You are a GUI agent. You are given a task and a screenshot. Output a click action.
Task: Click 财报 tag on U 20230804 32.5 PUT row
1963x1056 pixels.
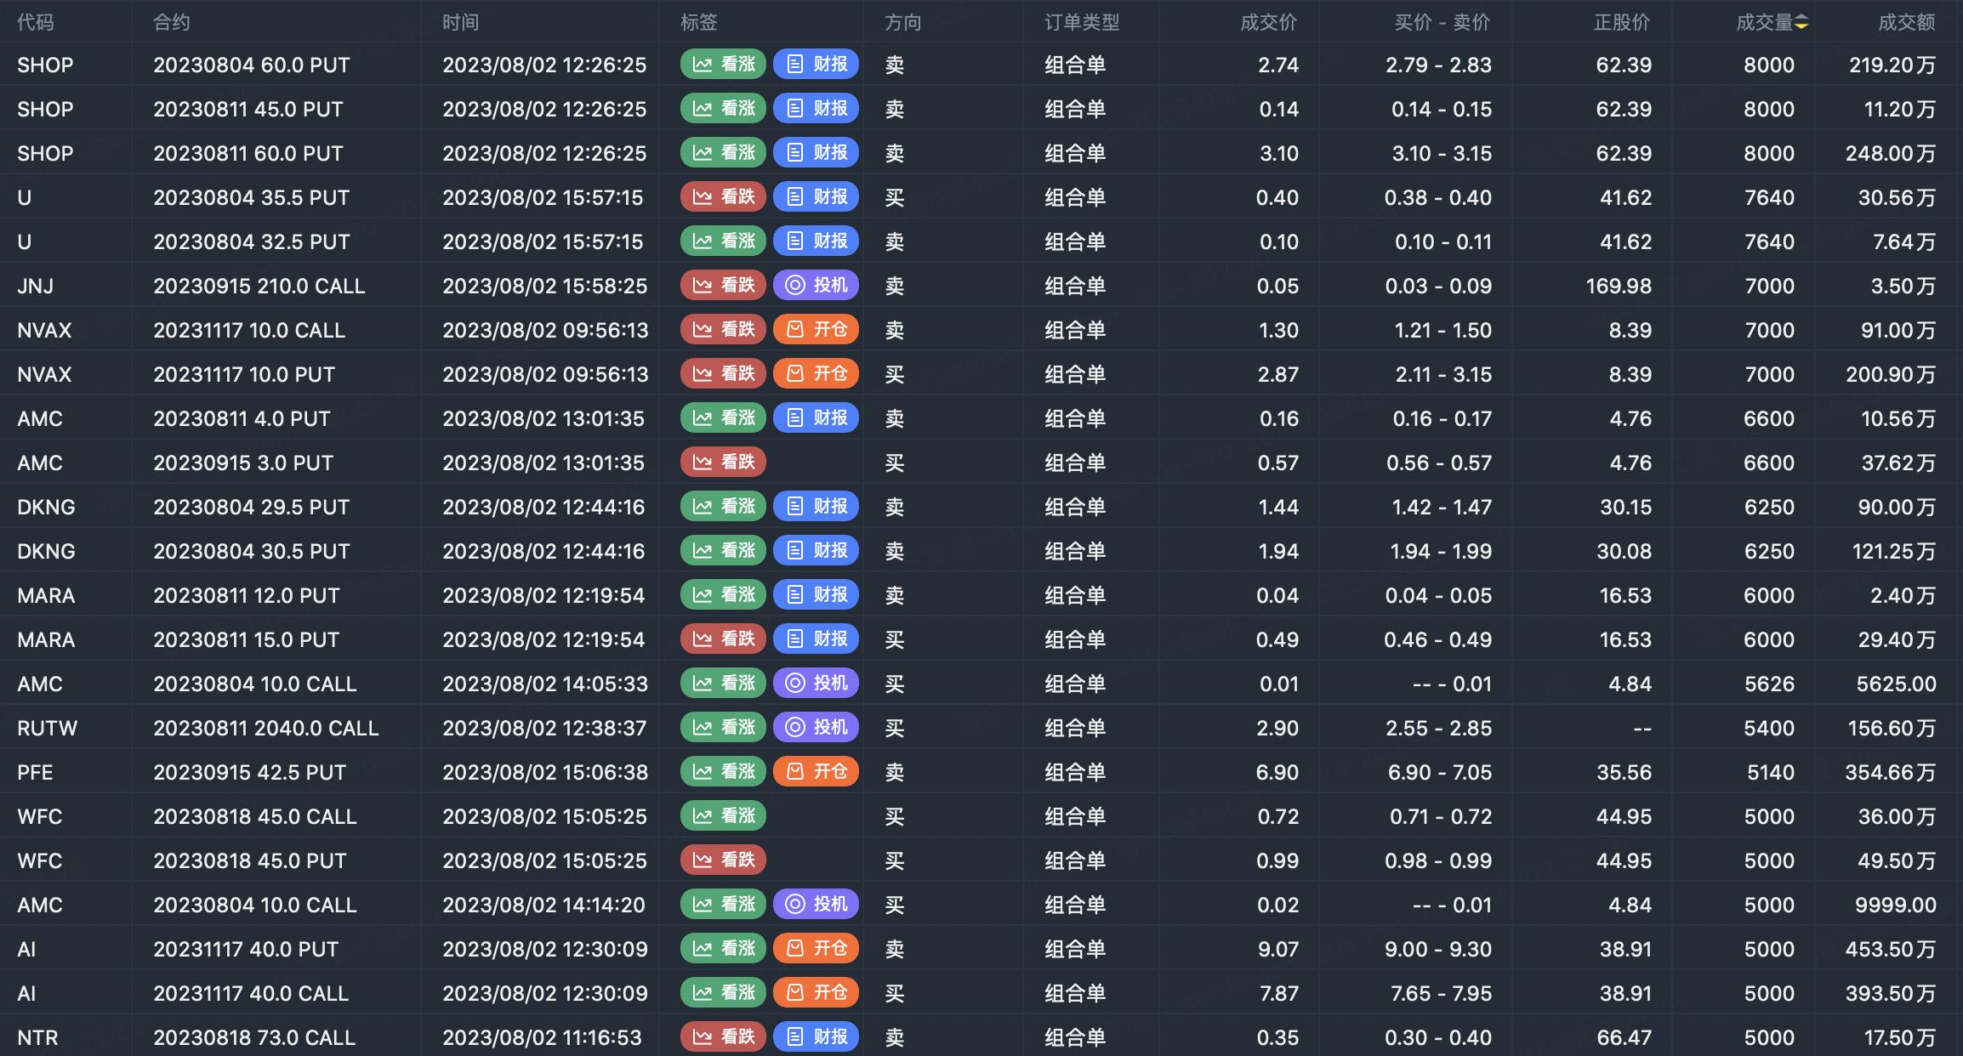[816, 241]
